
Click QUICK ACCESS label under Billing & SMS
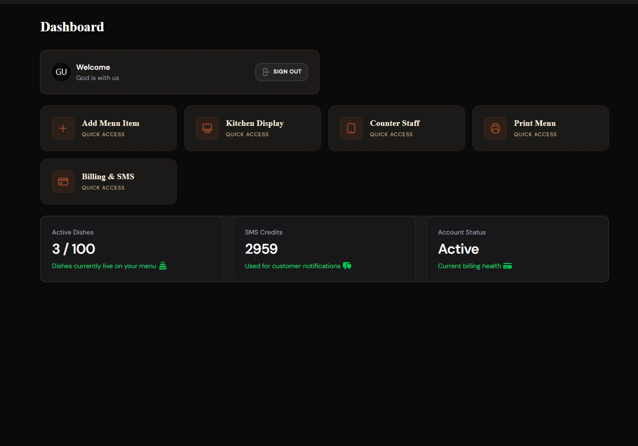click(103, 188)
